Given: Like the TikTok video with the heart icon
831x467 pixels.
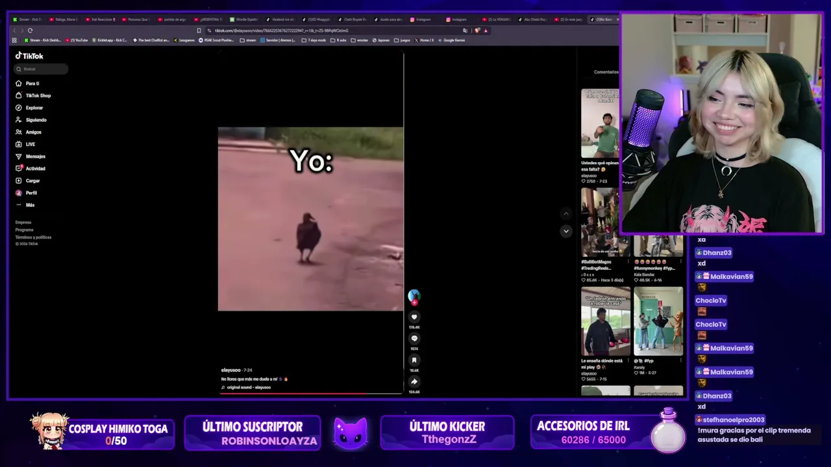Looking at the screenshot, I should (x=414, y=317).
